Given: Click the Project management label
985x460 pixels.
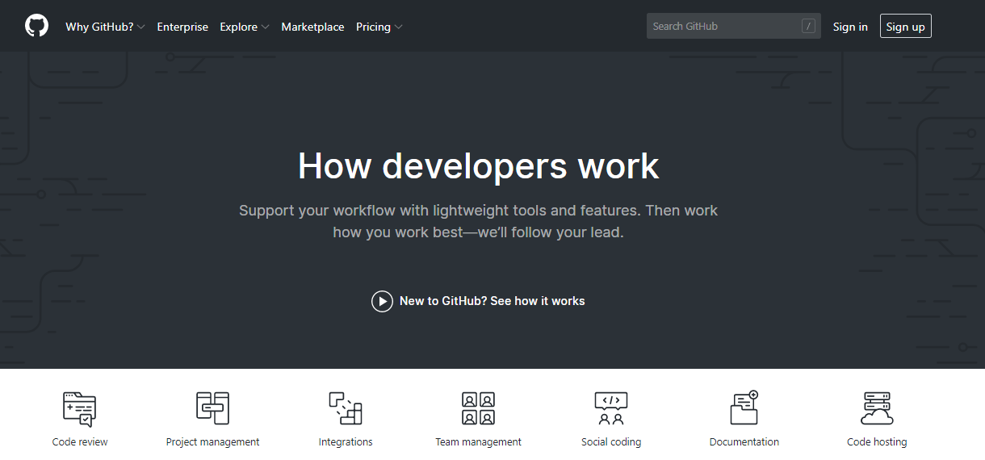Looking at the screenshot, I should 212,442.
